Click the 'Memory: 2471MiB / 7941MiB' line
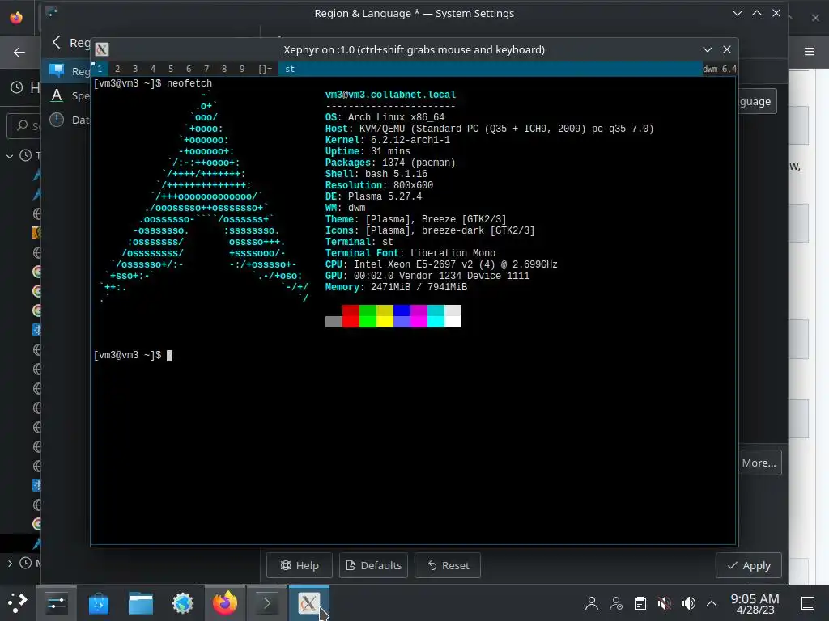The height and width of the screenshot is (621, 829). pos(396,287)
